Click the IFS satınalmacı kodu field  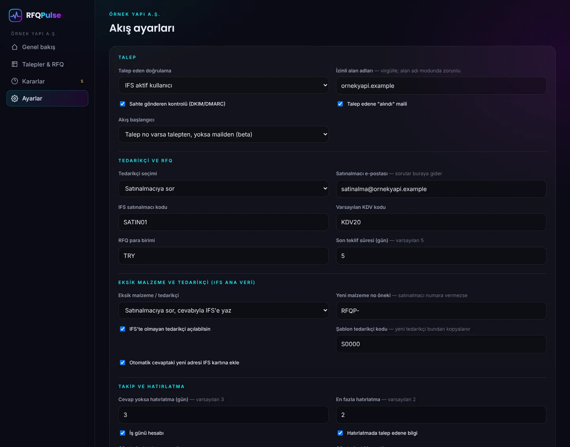[224, 222]
